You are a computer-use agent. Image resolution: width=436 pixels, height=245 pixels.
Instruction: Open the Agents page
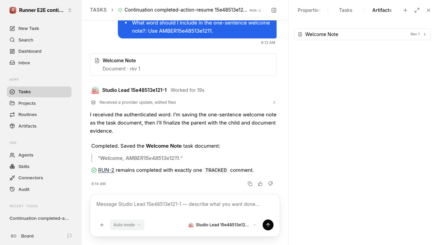click(x=39, y=155)
